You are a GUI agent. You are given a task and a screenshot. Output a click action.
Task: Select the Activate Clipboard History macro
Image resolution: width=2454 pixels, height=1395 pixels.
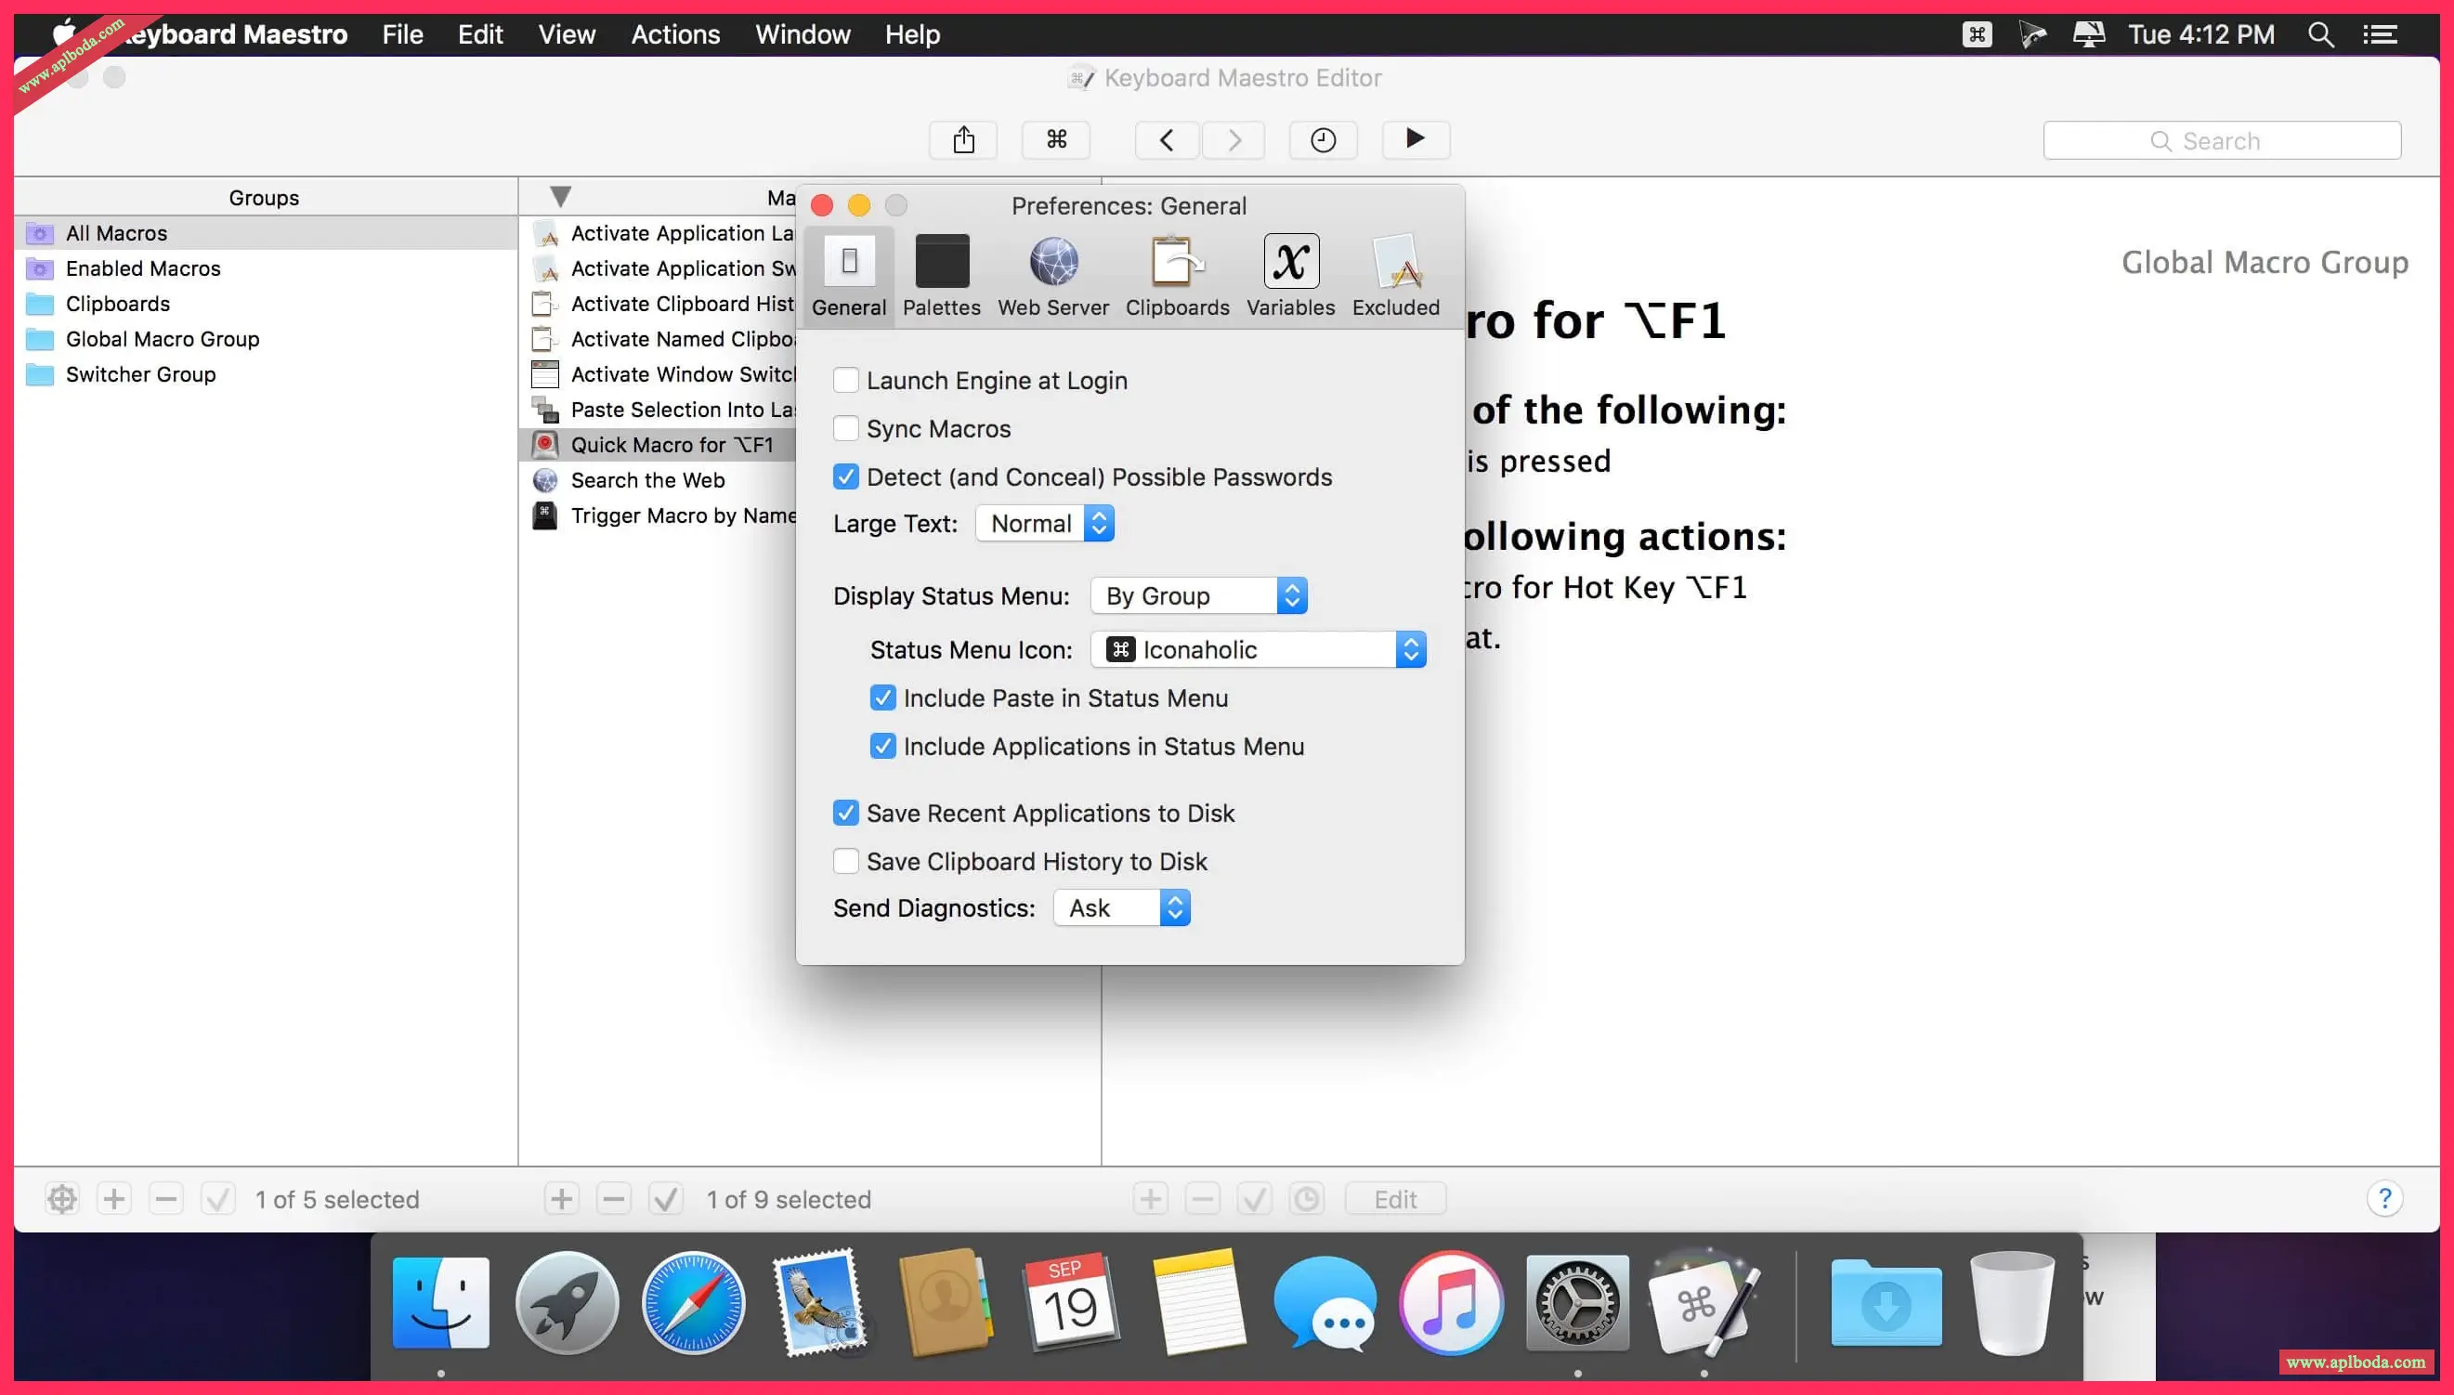tap(659, 304)
